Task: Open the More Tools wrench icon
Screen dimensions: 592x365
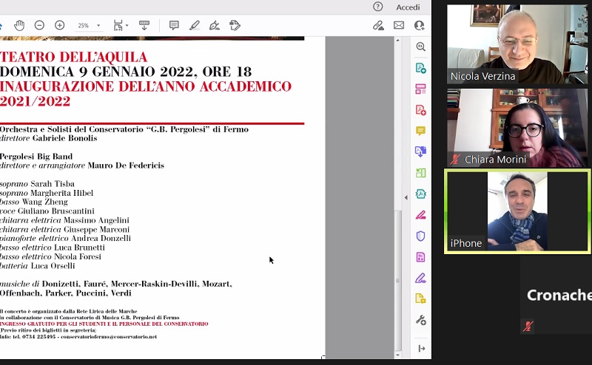Action: [420, 320]
